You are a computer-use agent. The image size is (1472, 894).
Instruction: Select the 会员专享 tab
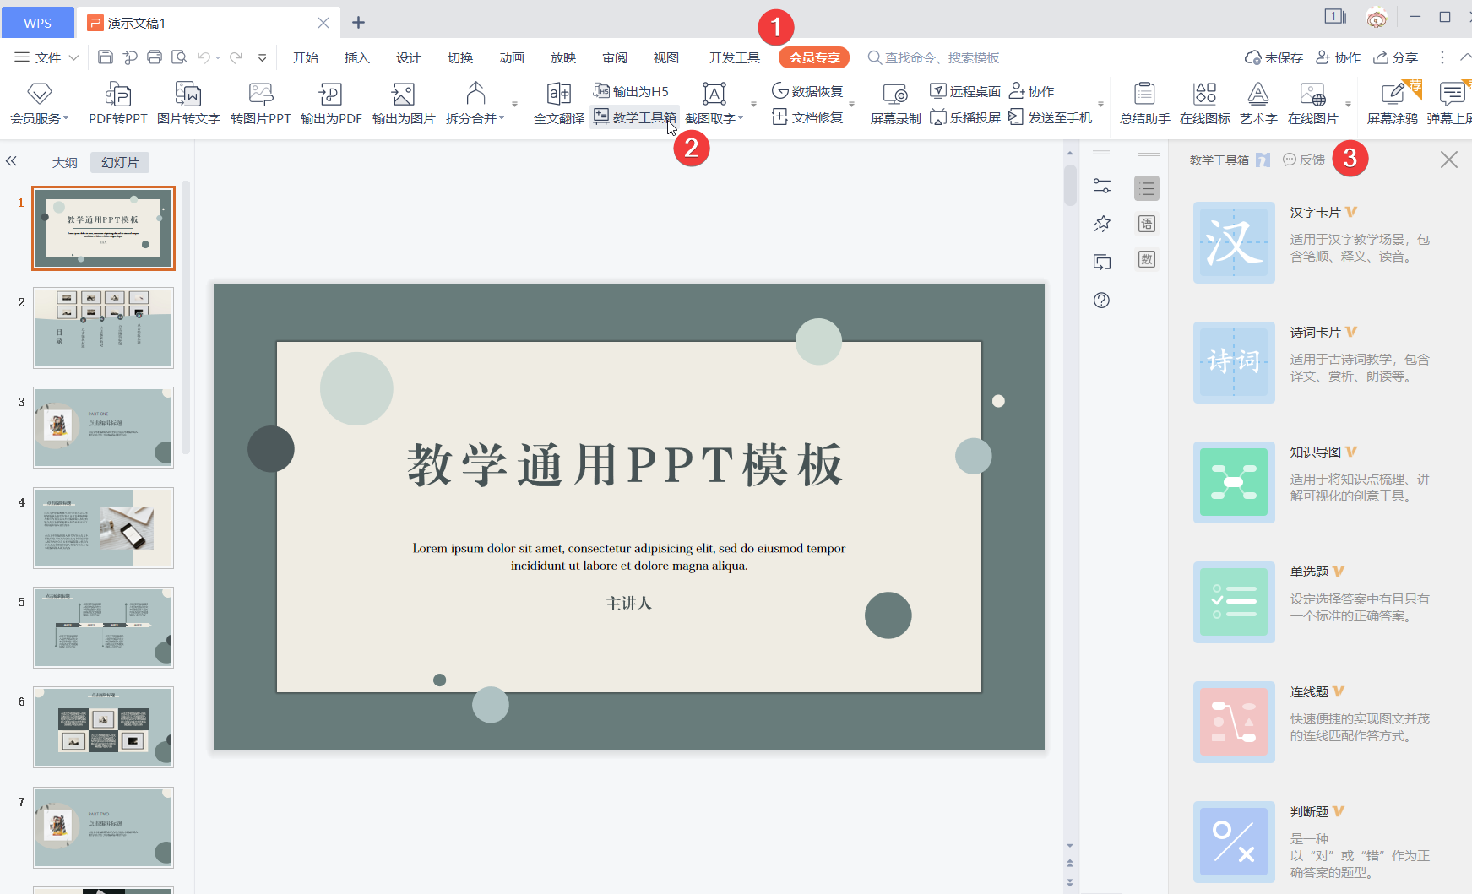coord(814,57)
